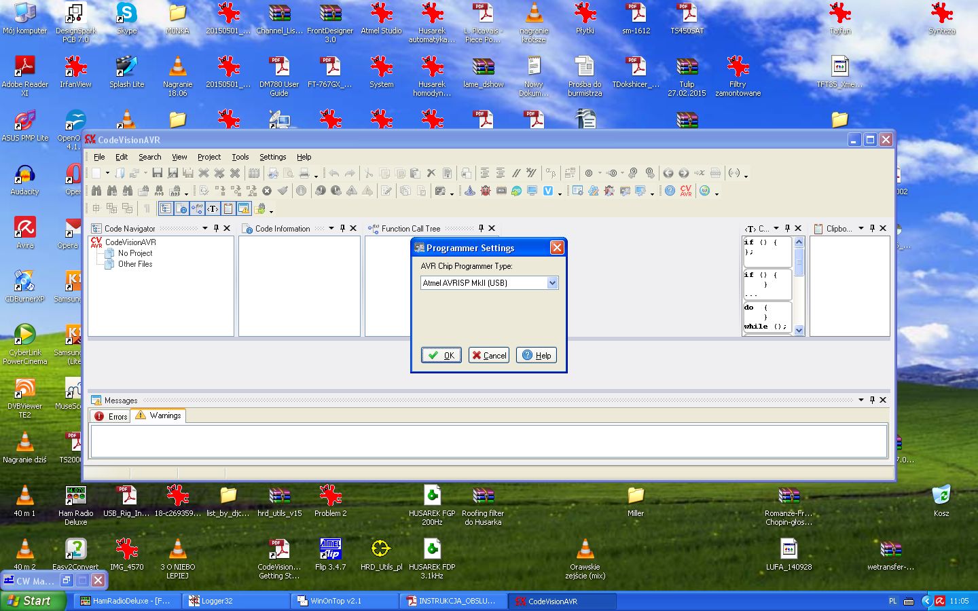Click the blue Help question mark toolbar icon
978x611 pixels.
click(x=670, y=191)
